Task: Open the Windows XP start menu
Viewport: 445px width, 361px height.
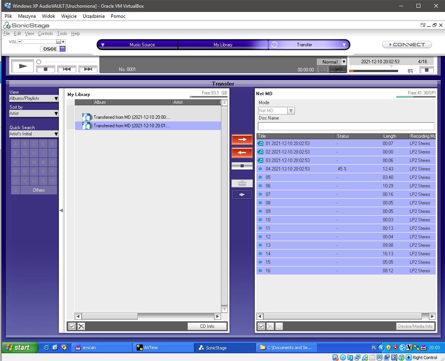Action: (20, 348)
